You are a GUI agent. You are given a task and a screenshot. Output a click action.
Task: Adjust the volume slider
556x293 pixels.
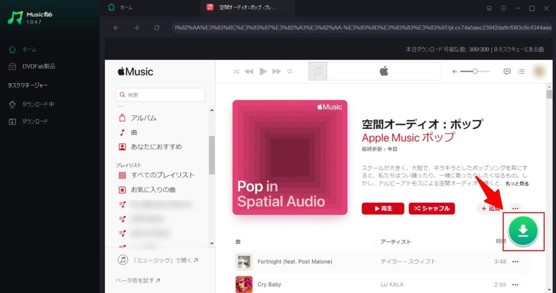475,71
